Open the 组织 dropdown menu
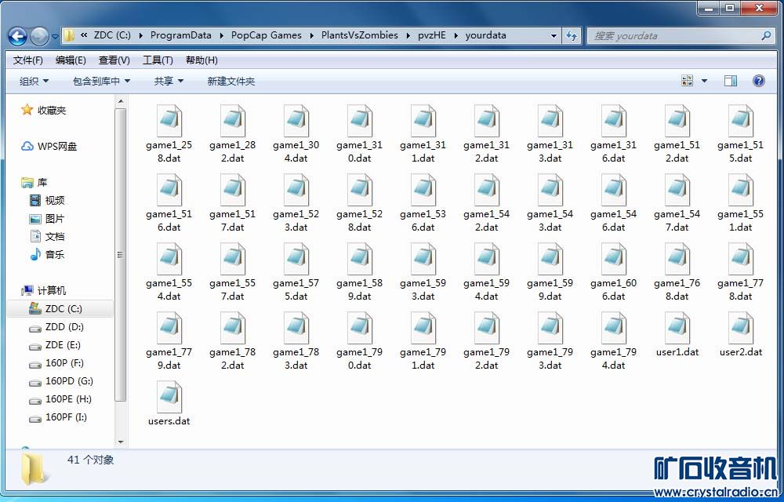Screen dimensions: 784x502 pos(34,82)
